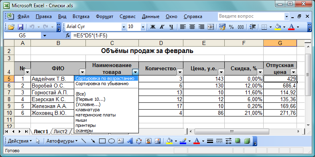Open filter dropdown for № column

28,72
